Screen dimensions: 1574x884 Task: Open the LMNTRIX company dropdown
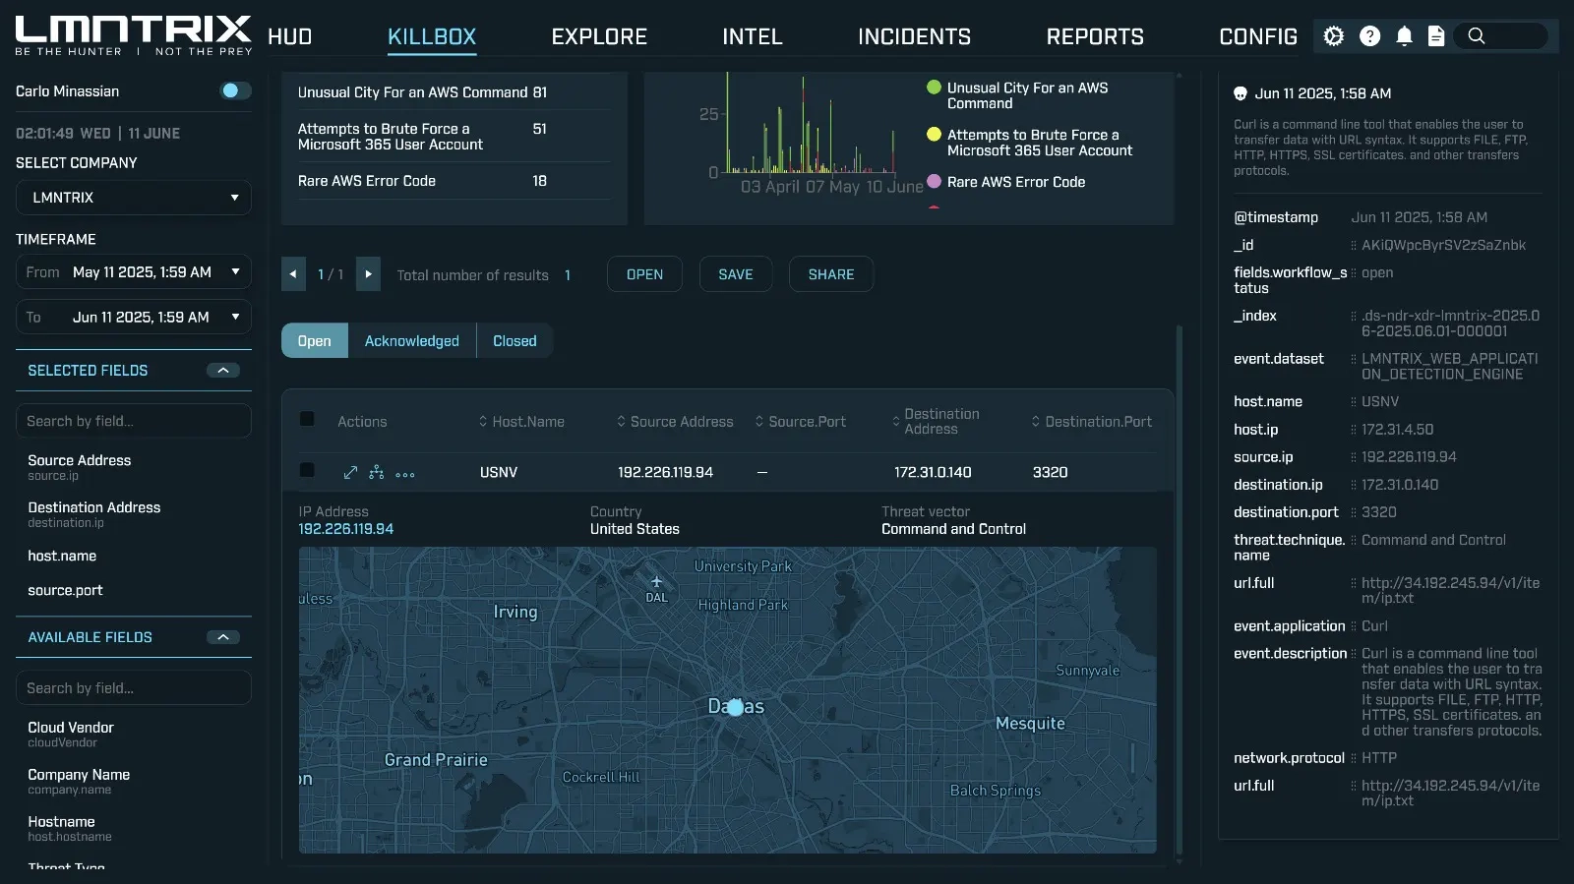coord(134,198)
